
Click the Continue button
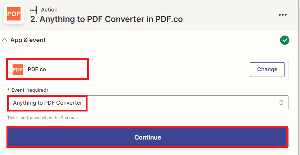[x=148, y=137]
